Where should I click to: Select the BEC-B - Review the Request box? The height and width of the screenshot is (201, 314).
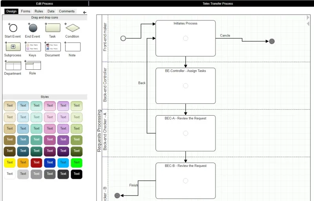[x=185, y=181]
